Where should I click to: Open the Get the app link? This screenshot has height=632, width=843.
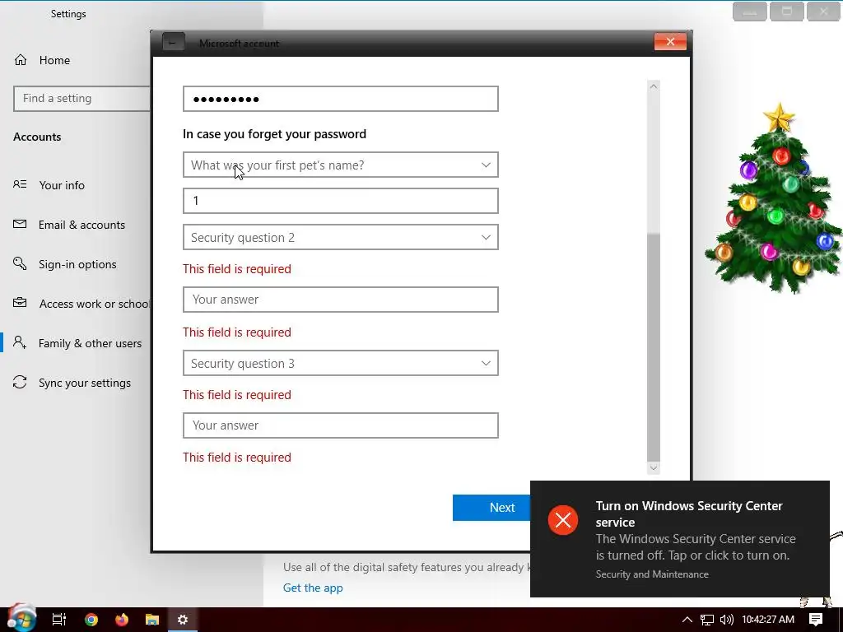313,588
